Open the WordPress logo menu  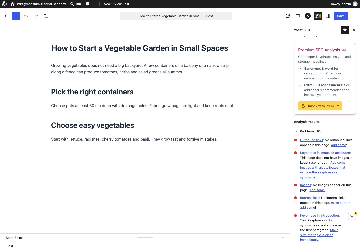click(x=4, y=4)
